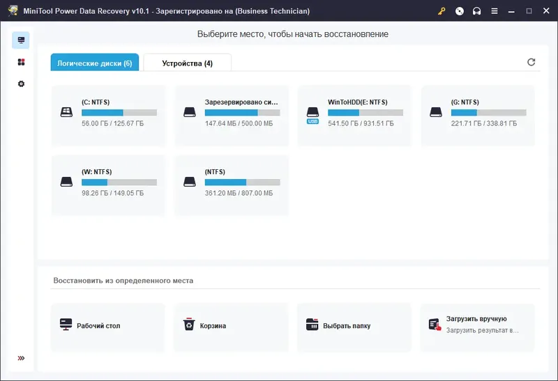The width and height of the screenshot is (558, 381).
Task: Click the Windows drive icon for C:
Action: [x=66, y=112]
